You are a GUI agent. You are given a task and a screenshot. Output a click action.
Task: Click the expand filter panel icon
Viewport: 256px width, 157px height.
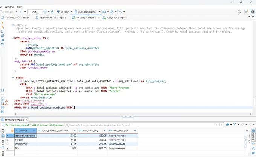(x=67, y=125)
